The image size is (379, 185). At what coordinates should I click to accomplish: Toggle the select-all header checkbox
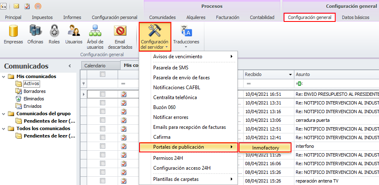[x=103, y=74]
